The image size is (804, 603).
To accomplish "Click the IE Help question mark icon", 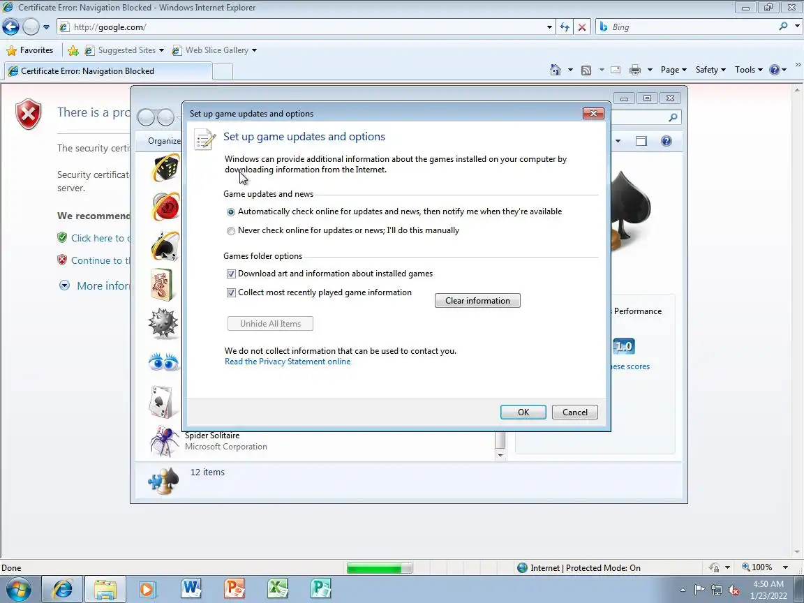I will [x=774, y=70].
